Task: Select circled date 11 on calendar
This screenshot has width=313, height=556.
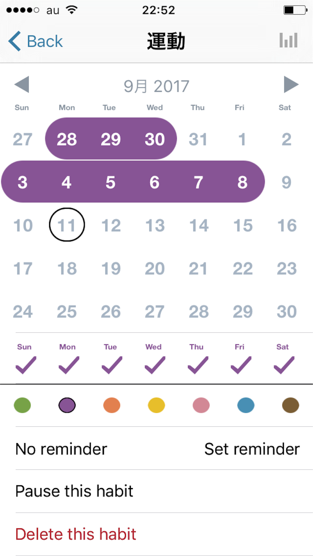Action: [x=67, y=225]
